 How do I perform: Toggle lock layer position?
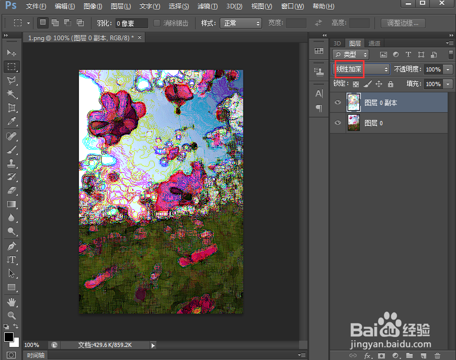coord(379,84)
